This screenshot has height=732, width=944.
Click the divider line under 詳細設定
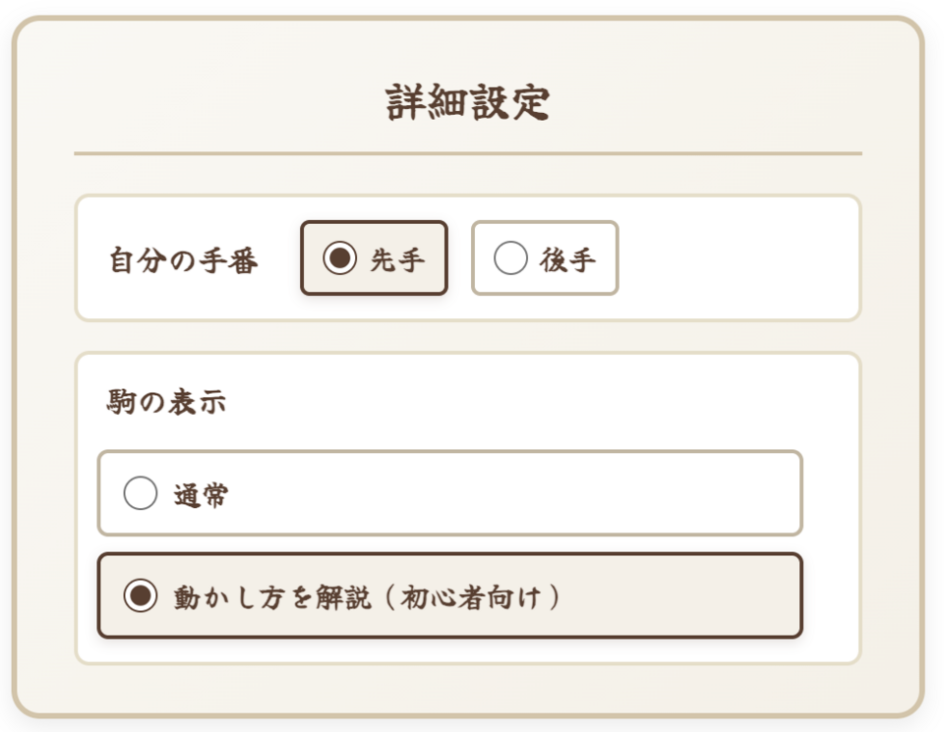[467, 153]
